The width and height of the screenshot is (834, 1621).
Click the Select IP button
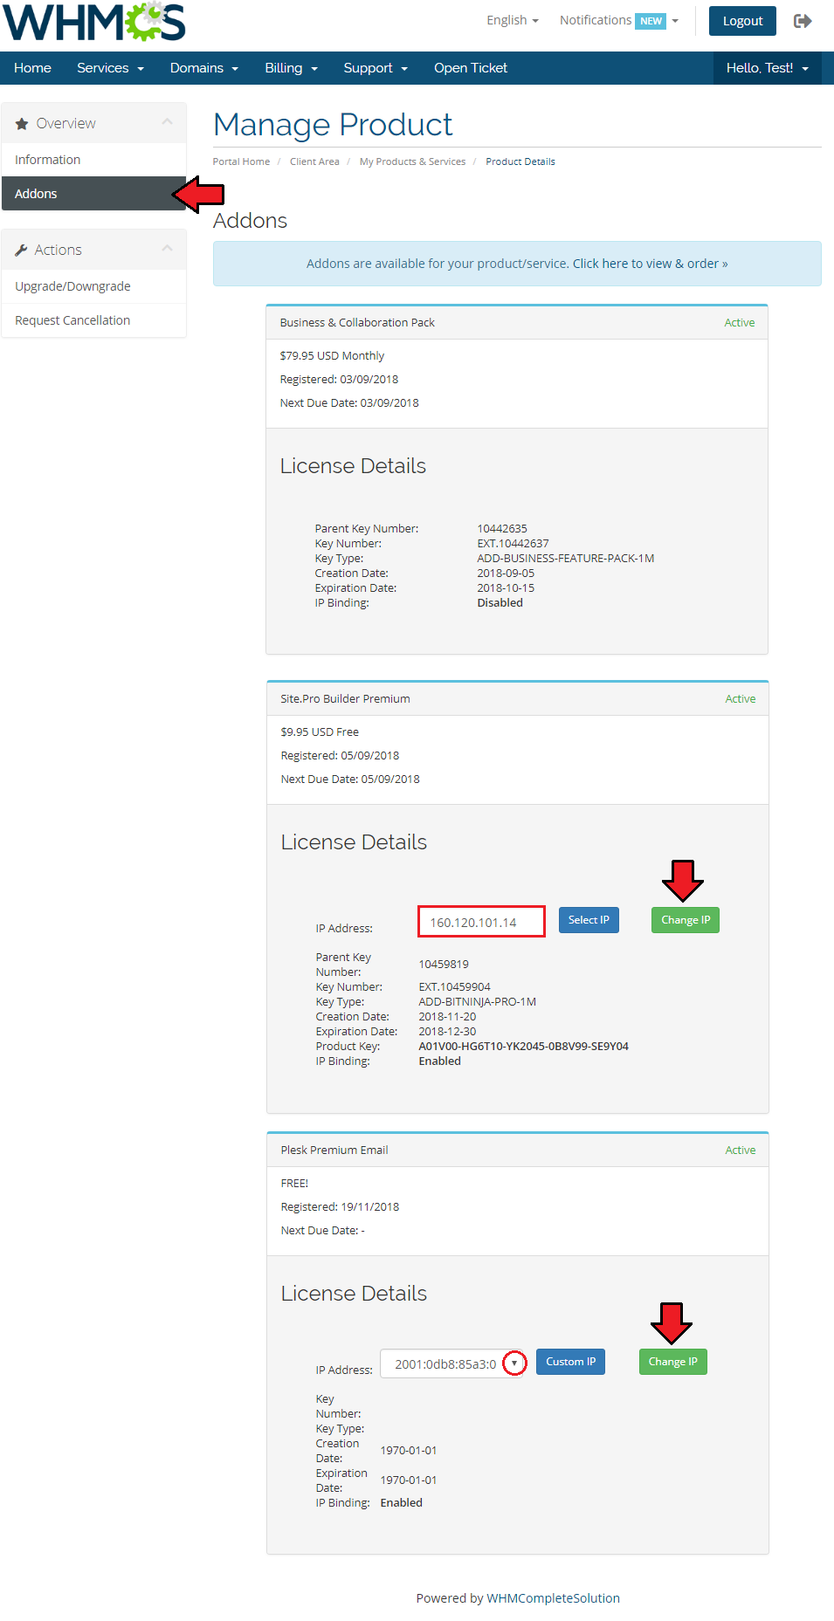click(x=589, y=920)
